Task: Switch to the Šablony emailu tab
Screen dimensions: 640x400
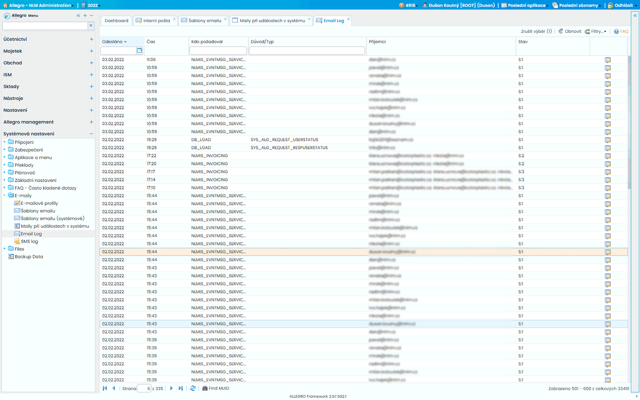Action: 204,21
